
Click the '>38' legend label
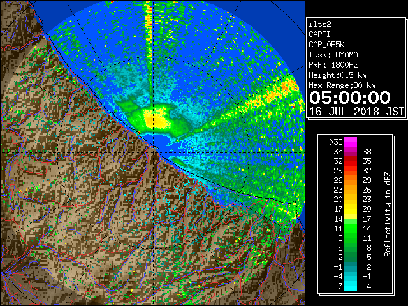tap(336, 142)
